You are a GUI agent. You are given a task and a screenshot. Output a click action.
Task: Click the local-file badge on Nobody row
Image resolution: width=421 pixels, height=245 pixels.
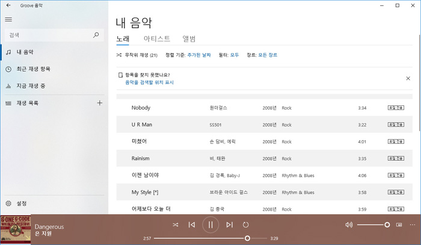click(x=396, y=108)
